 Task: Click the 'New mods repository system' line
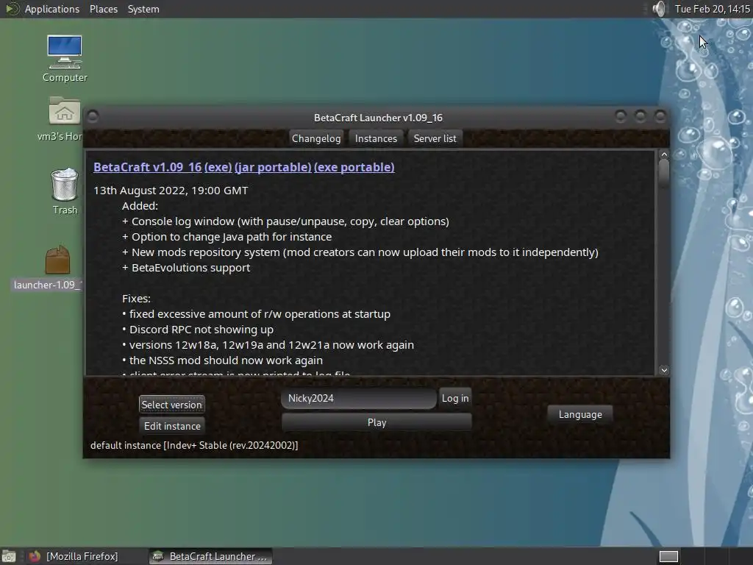[x=360, y=252]
